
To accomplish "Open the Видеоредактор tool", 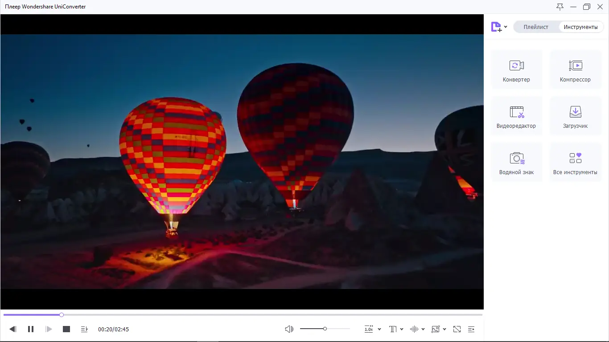I will tap(516, 116).
